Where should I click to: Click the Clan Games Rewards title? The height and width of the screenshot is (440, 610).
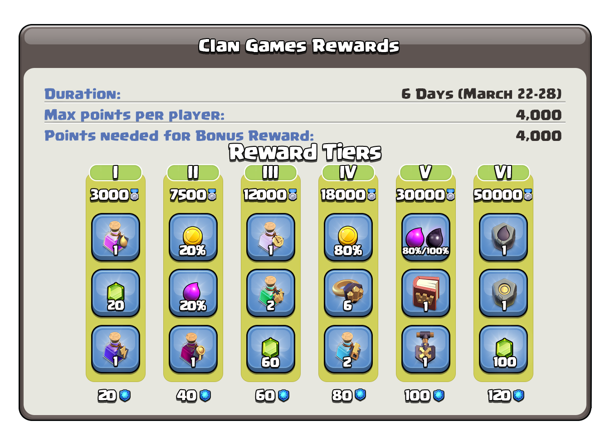click(x=299, y=46)
